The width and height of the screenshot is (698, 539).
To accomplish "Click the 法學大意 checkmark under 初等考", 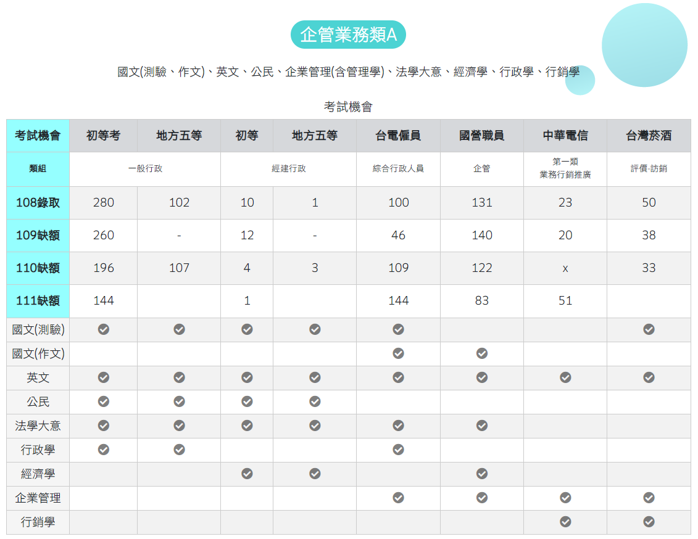I will tap(104, 426).
